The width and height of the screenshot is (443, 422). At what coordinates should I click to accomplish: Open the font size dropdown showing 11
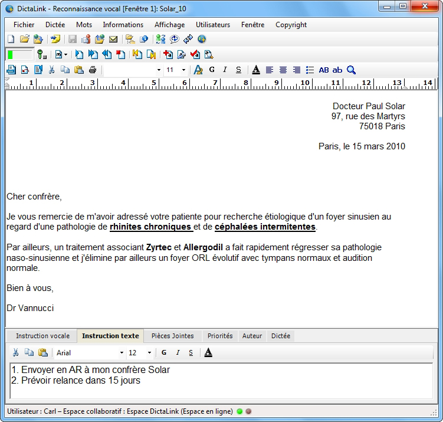pyautogui.click(x=183, y=70)
